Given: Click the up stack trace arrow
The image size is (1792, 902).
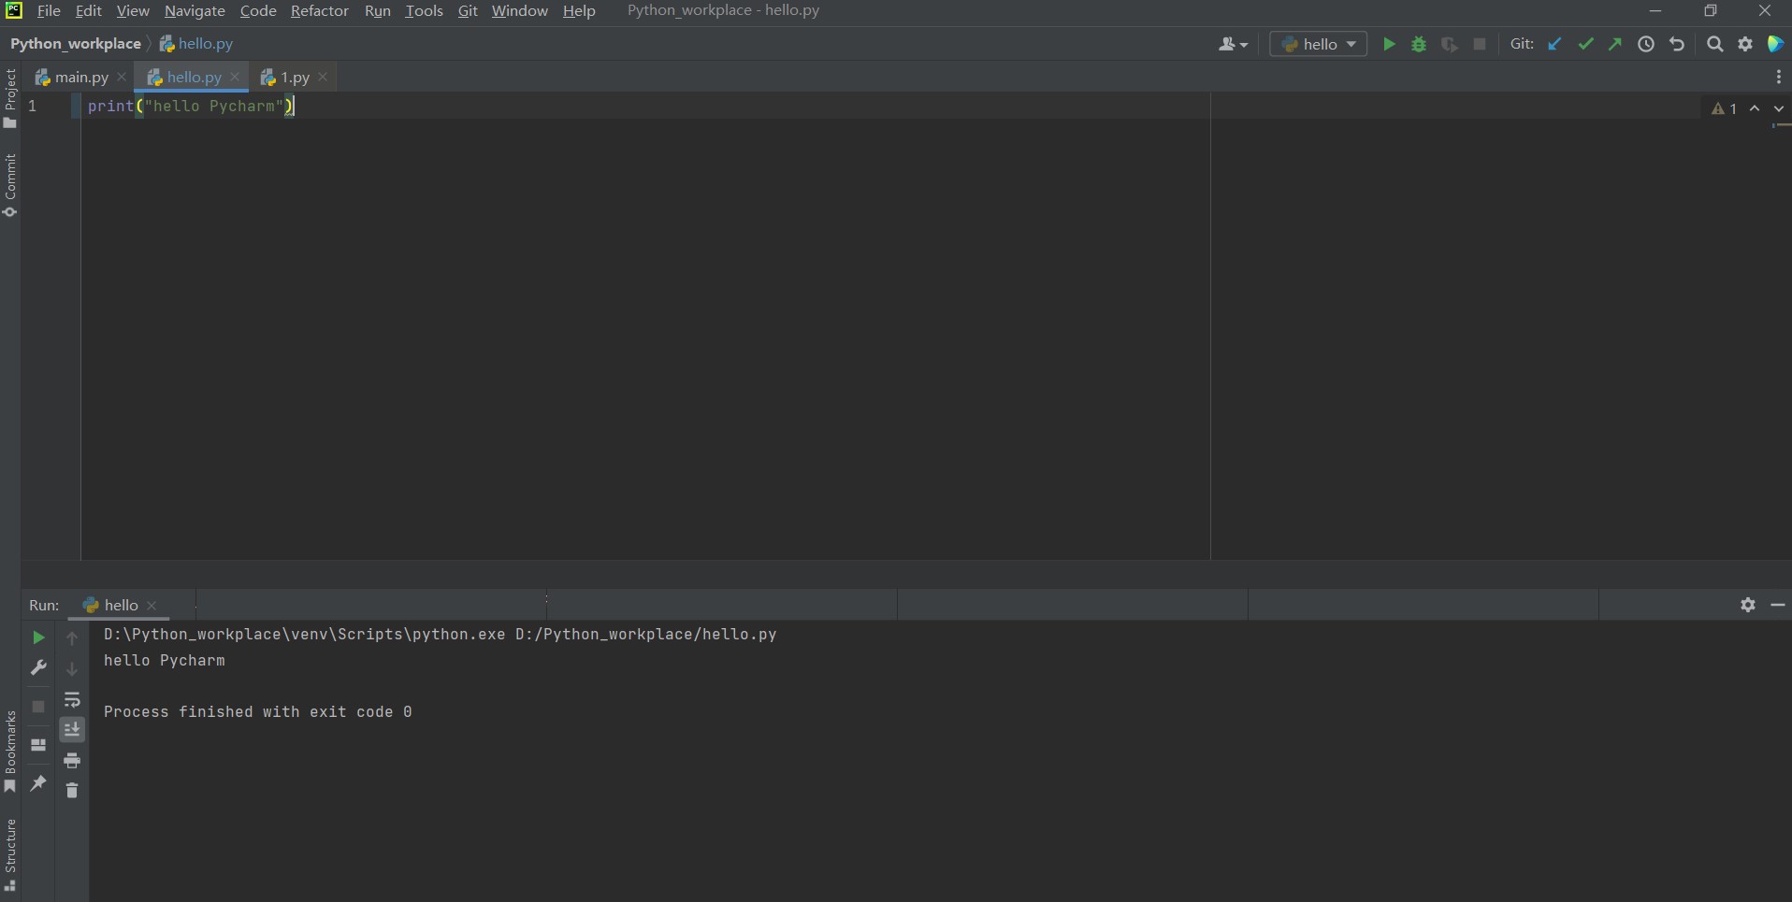Looking at the screenshot, I should pyautogui.click(x=72, y=637).
